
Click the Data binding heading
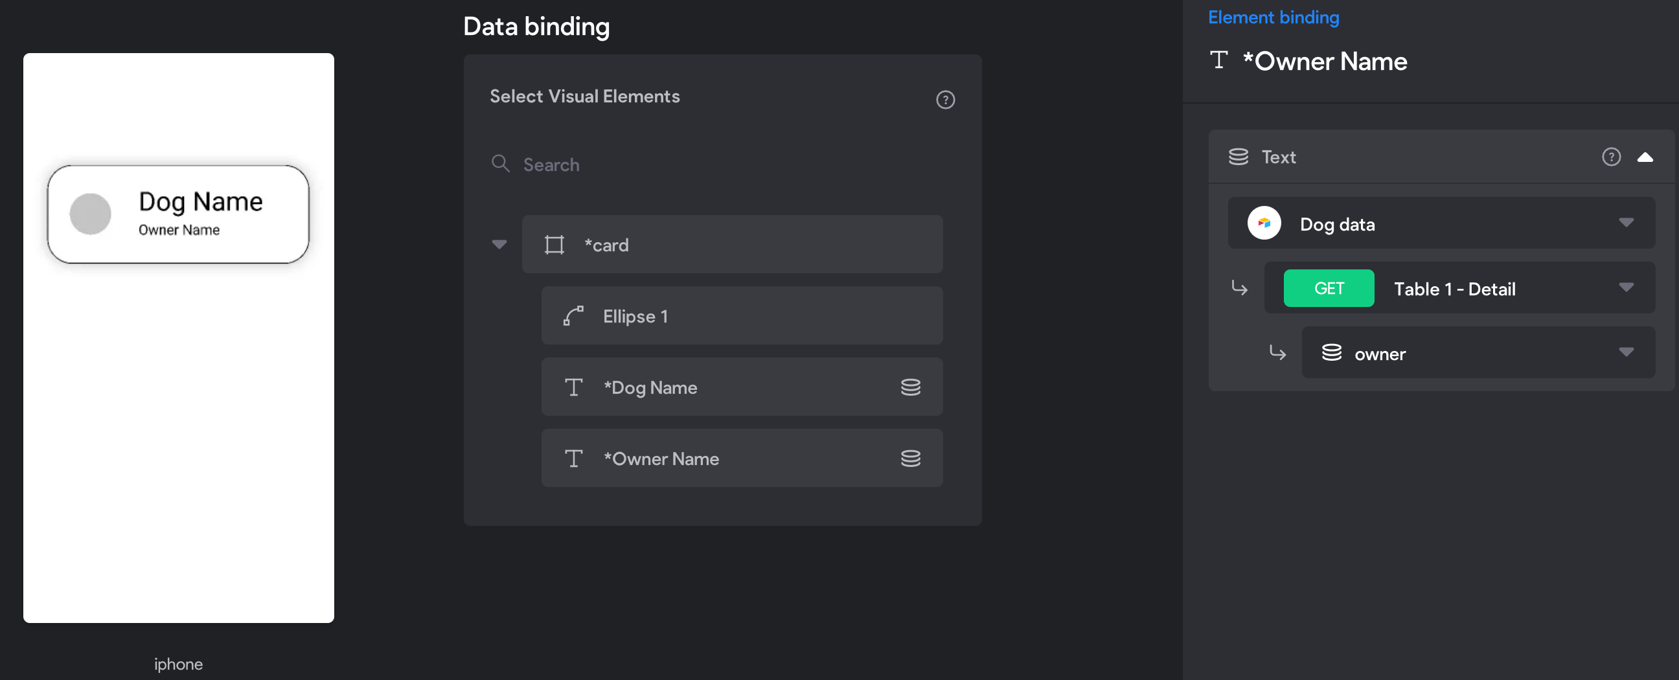point(536,27)
